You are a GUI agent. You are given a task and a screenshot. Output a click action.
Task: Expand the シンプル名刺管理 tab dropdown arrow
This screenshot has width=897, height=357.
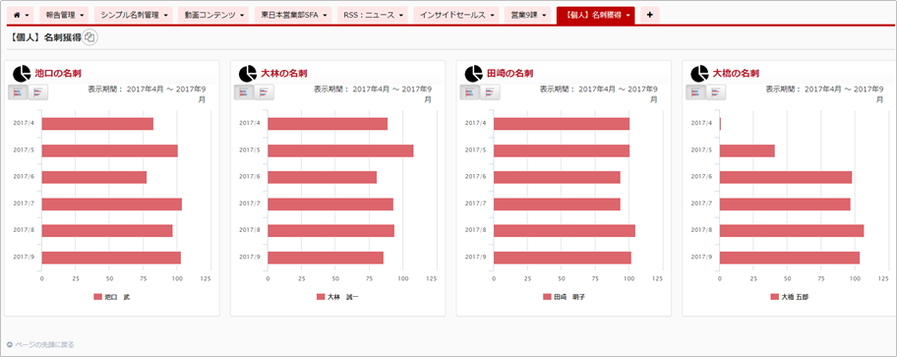click(165, 16)
